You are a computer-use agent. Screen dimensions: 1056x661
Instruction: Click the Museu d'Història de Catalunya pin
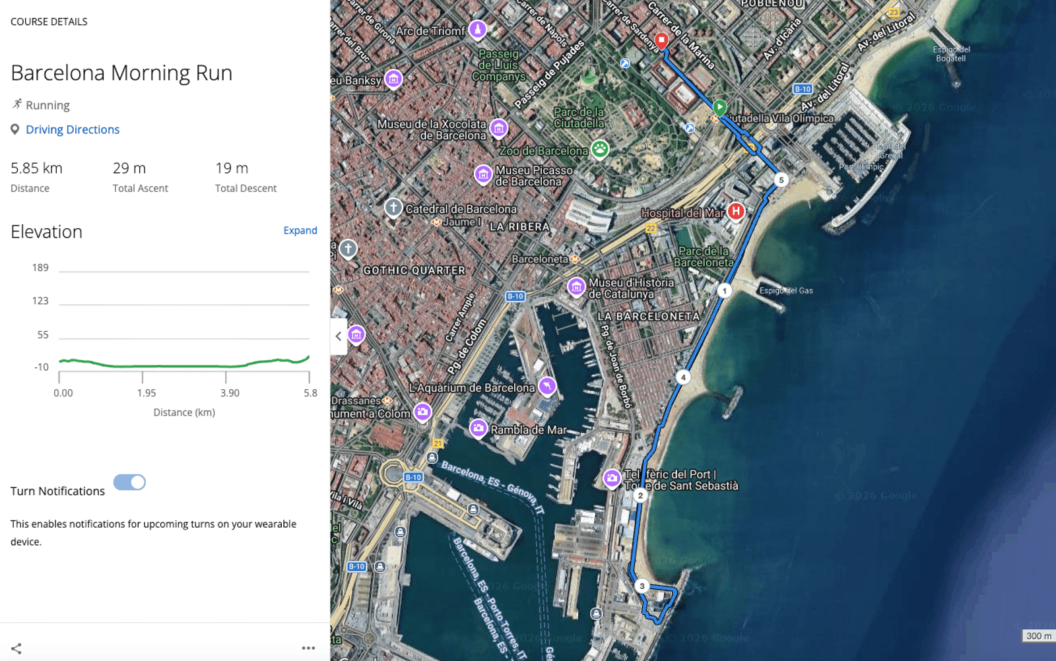tap(576, 286)
